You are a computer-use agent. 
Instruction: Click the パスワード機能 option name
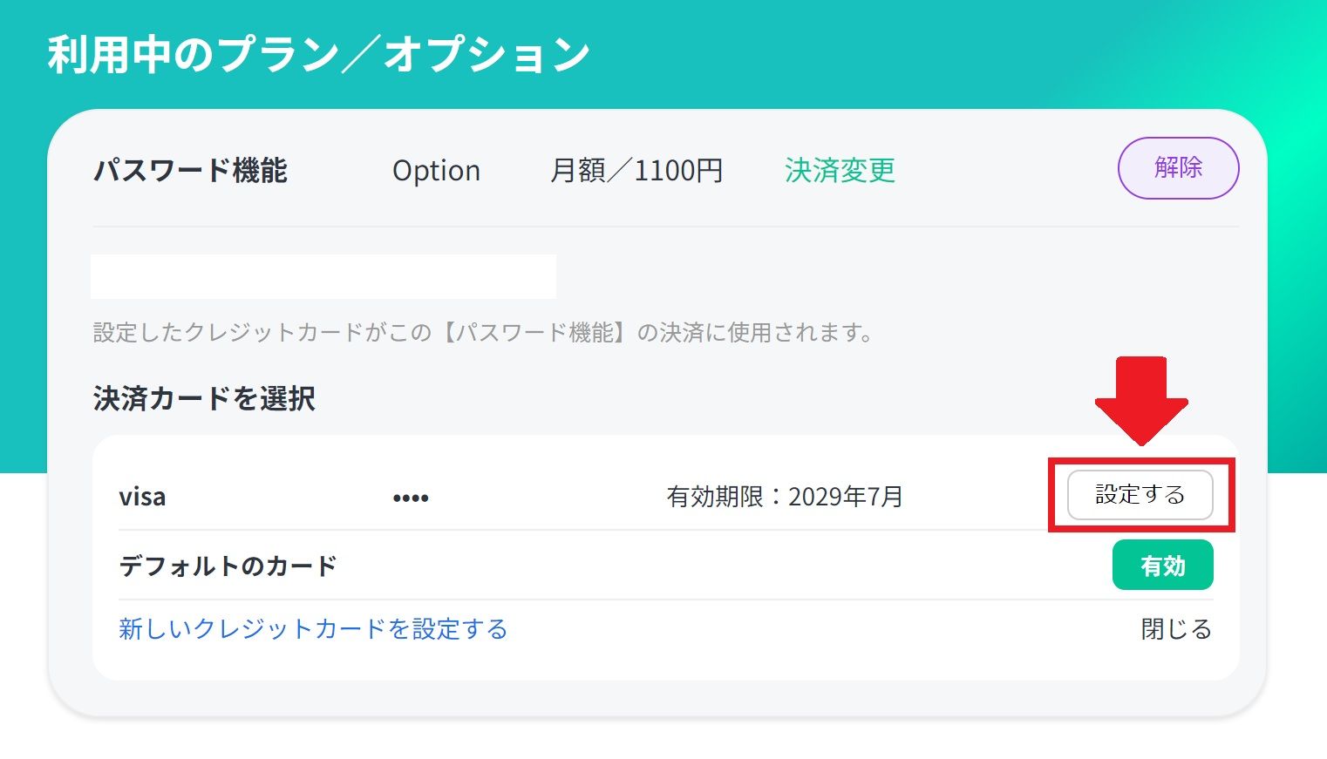pos(190,170)
